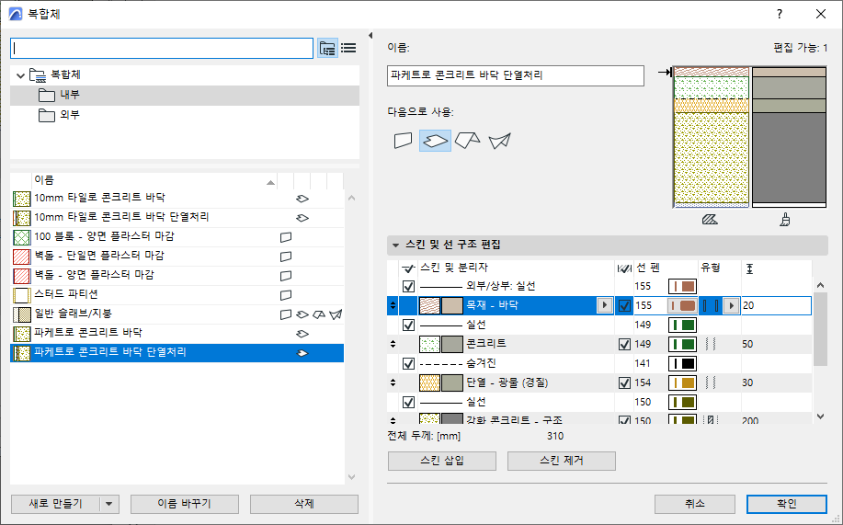The width and height of the screenshot is (843, 525).
Task: Collapse the 복합체 root folder
Action: [21, 75]
